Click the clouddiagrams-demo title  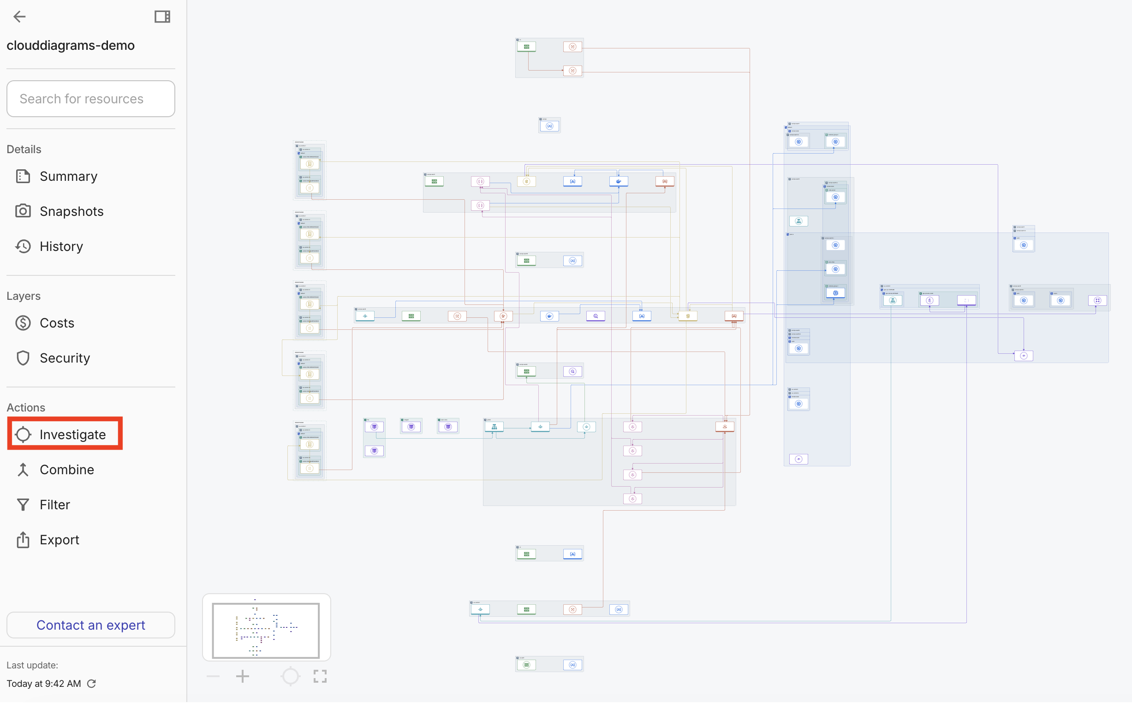click(x=71, y=45)
